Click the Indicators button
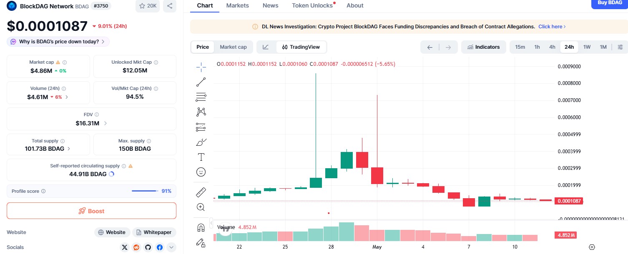 pyautogui.click(x=484, y=47)
